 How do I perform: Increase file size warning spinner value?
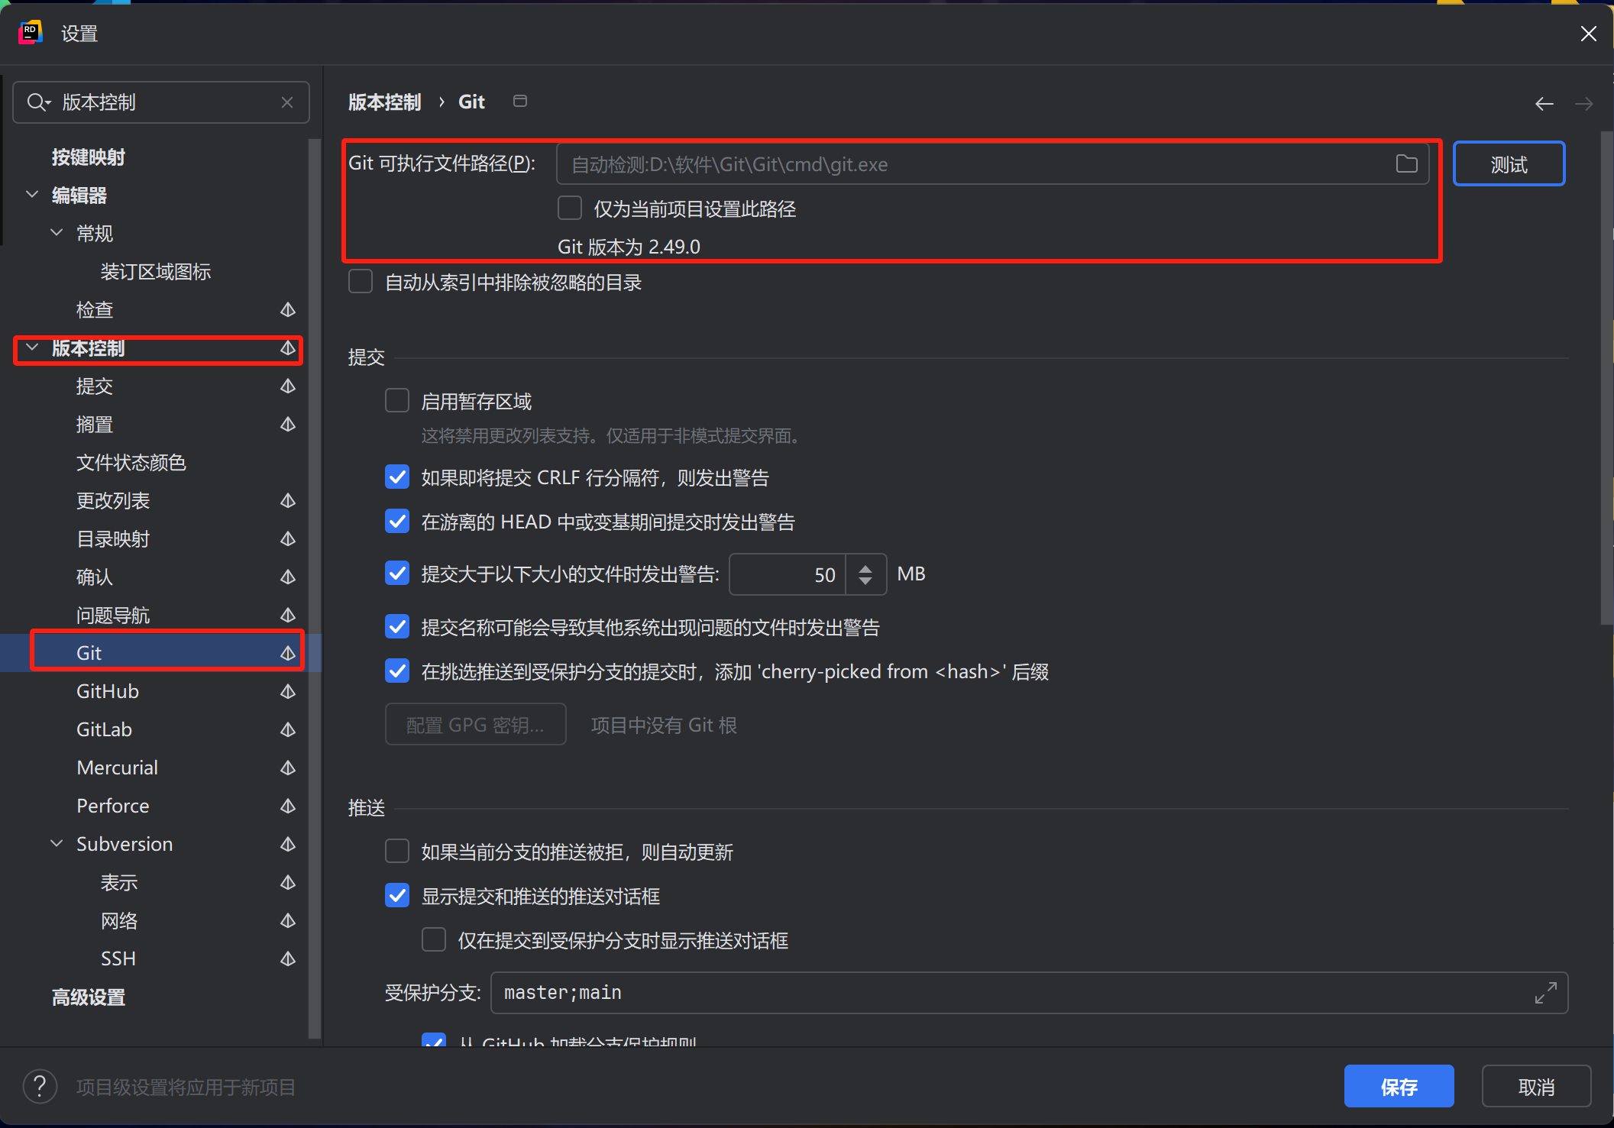[865, 568]
